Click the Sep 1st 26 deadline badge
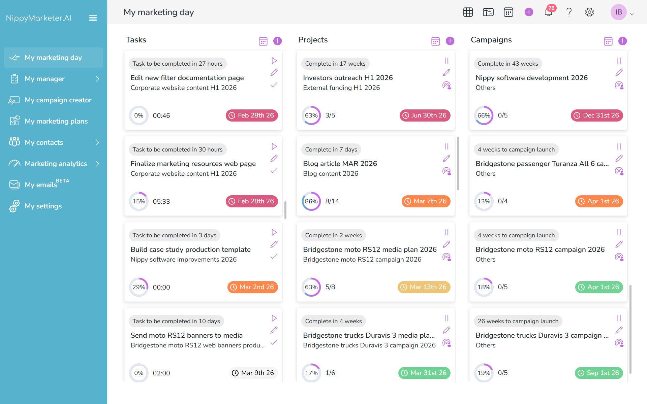 [599, 373]
